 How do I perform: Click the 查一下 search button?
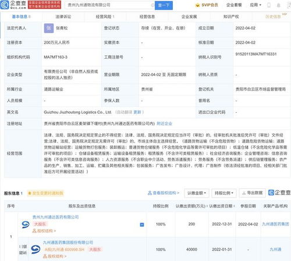(164, 5)
